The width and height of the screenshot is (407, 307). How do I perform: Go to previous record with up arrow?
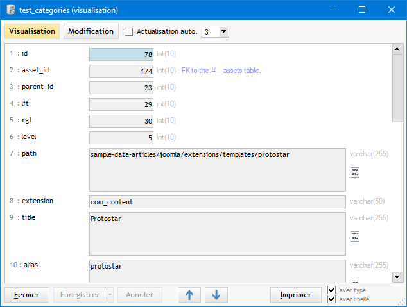[189, 295]
